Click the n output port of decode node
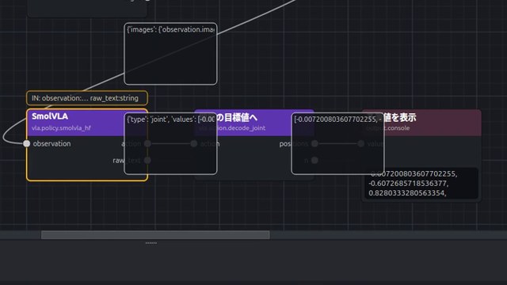The width and height of the screenshot is (507, 285). click(314, 160)
